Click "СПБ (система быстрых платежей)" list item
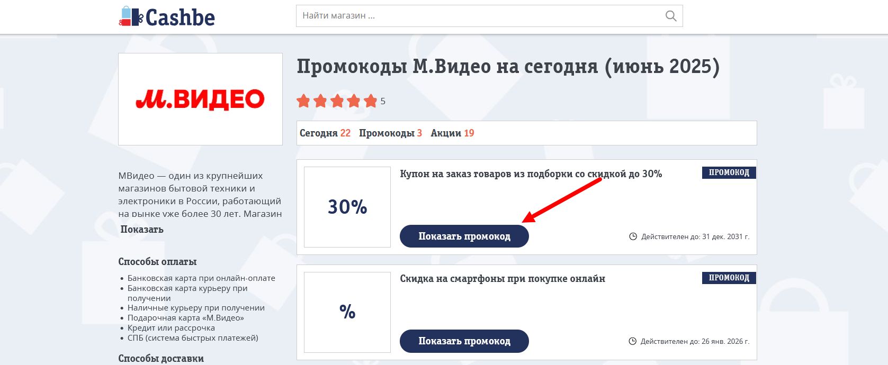 193,338
